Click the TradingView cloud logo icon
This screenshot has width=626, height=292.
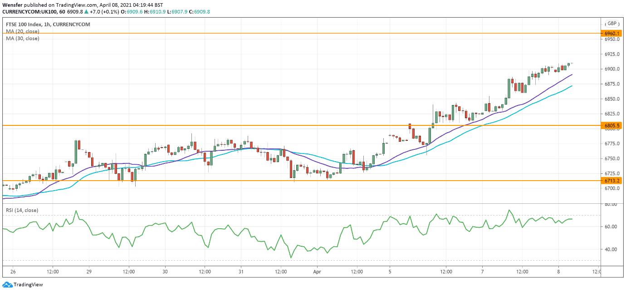pos(7,285)
